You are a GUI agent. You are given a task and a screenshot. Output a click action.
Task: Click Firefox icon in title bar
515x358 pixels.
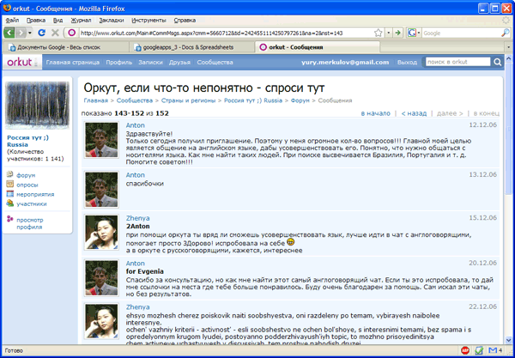[7, 8]
